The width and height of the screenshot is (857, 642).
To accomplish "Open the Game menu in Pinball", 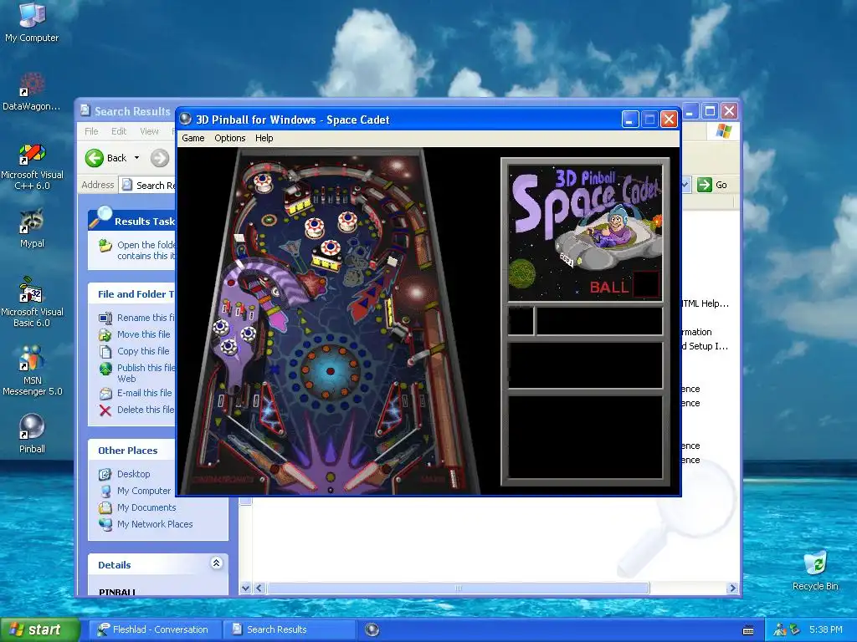I will click(x=193, y=138).
